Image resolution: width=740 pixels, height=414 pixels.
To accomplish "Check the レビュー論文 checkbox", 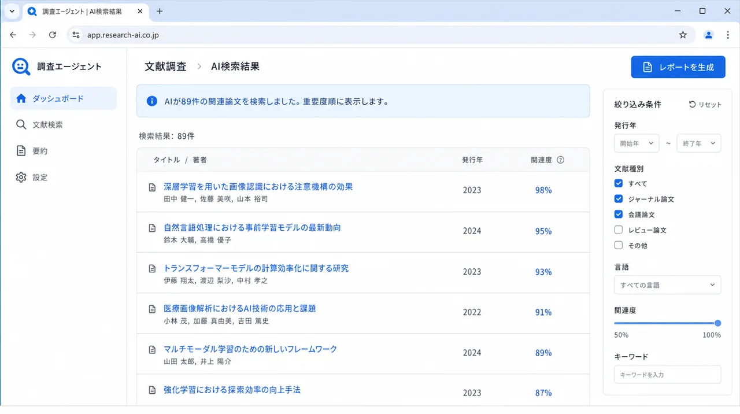I will click(619, 230).
